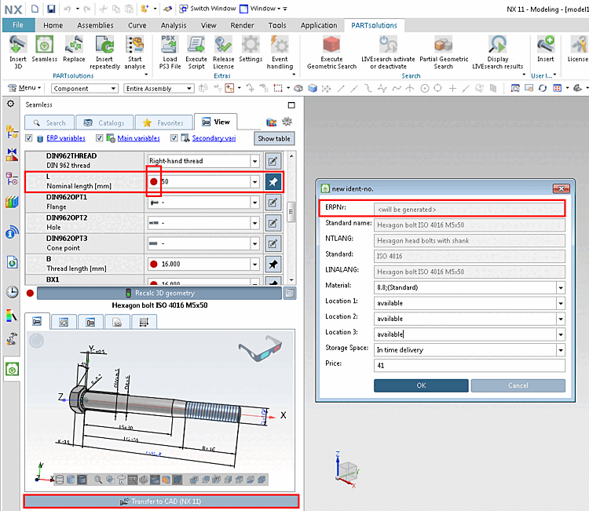Click Display LIVEsearch results icon
This screenshot has height=511, width=589.
point(497,46)
